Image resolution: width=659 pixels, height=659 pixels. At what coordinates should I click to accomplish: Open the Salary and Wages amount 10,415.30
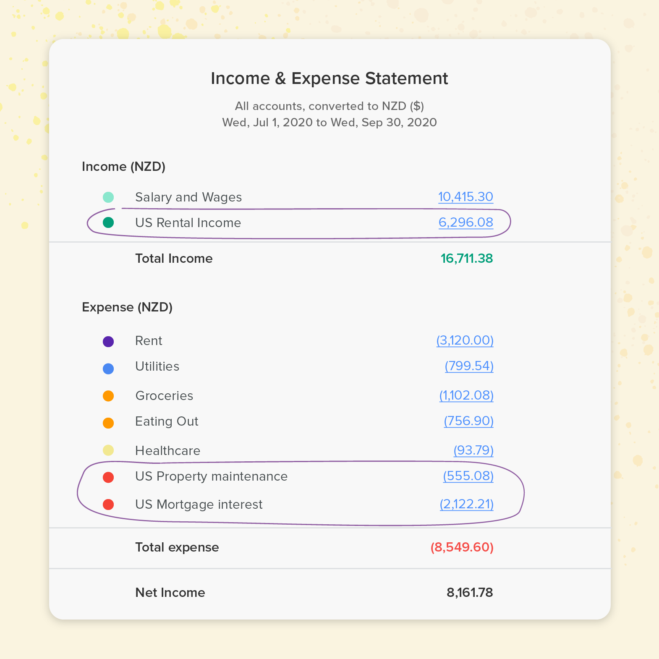point(465,197)
